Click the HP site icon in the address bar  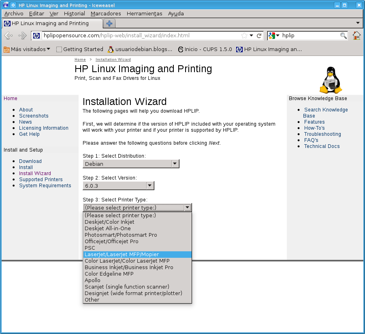pos(36,36)
